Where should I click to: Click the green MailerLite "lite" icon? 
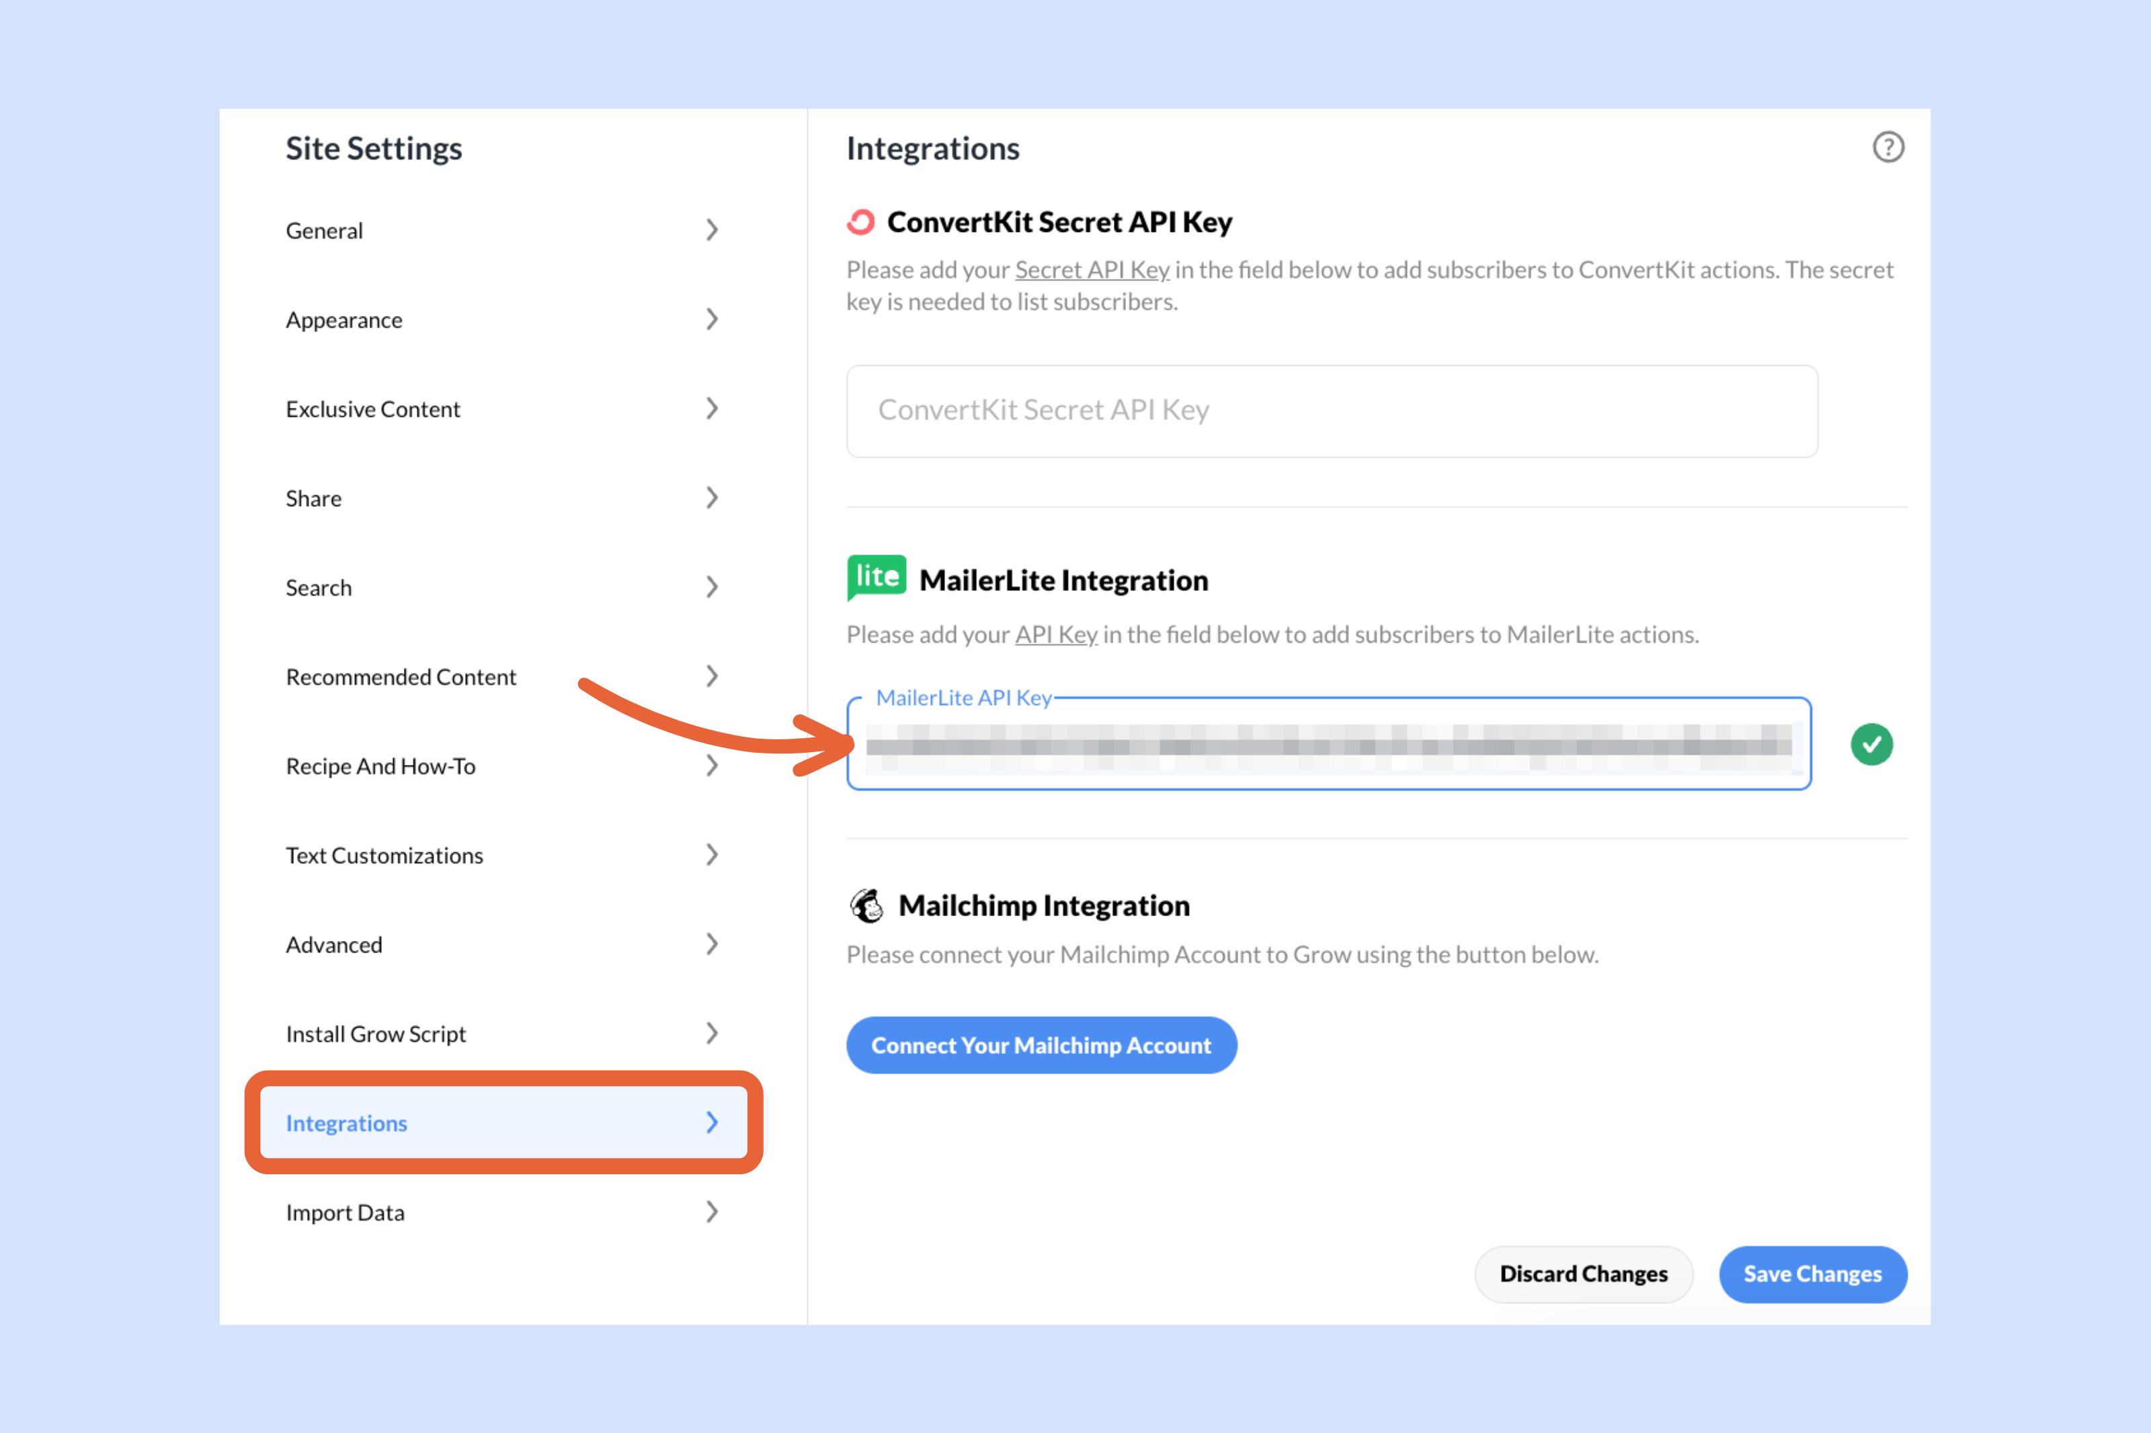875,577
